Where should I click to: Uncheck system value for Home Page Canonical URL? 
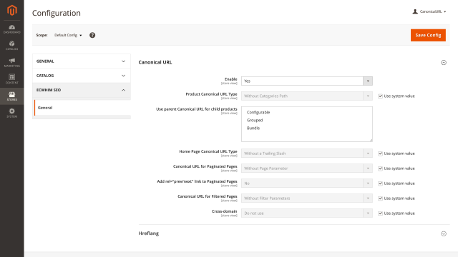(380, 153)
